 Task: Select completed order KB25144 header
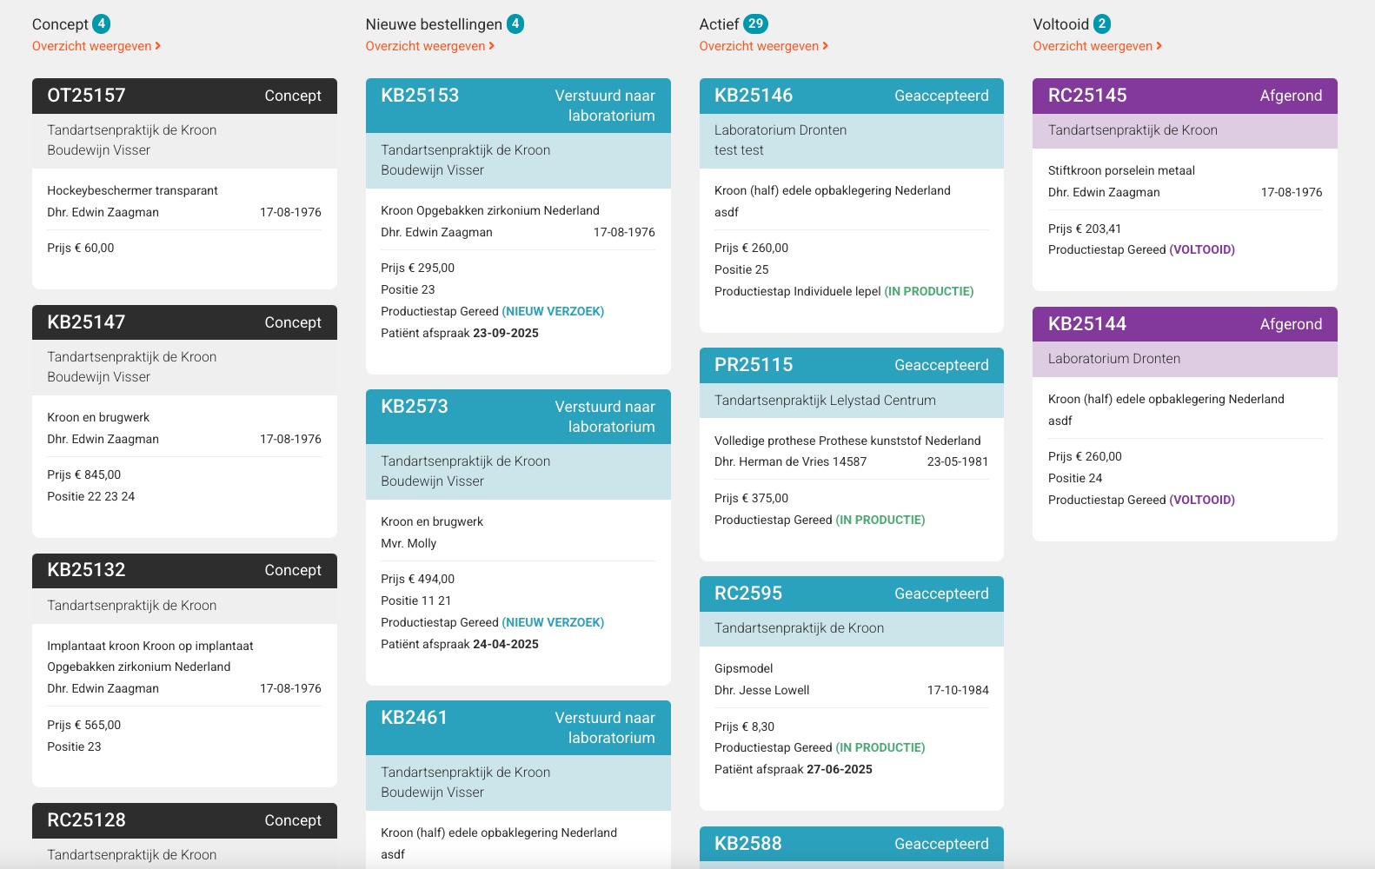[x=1185, y=324]
